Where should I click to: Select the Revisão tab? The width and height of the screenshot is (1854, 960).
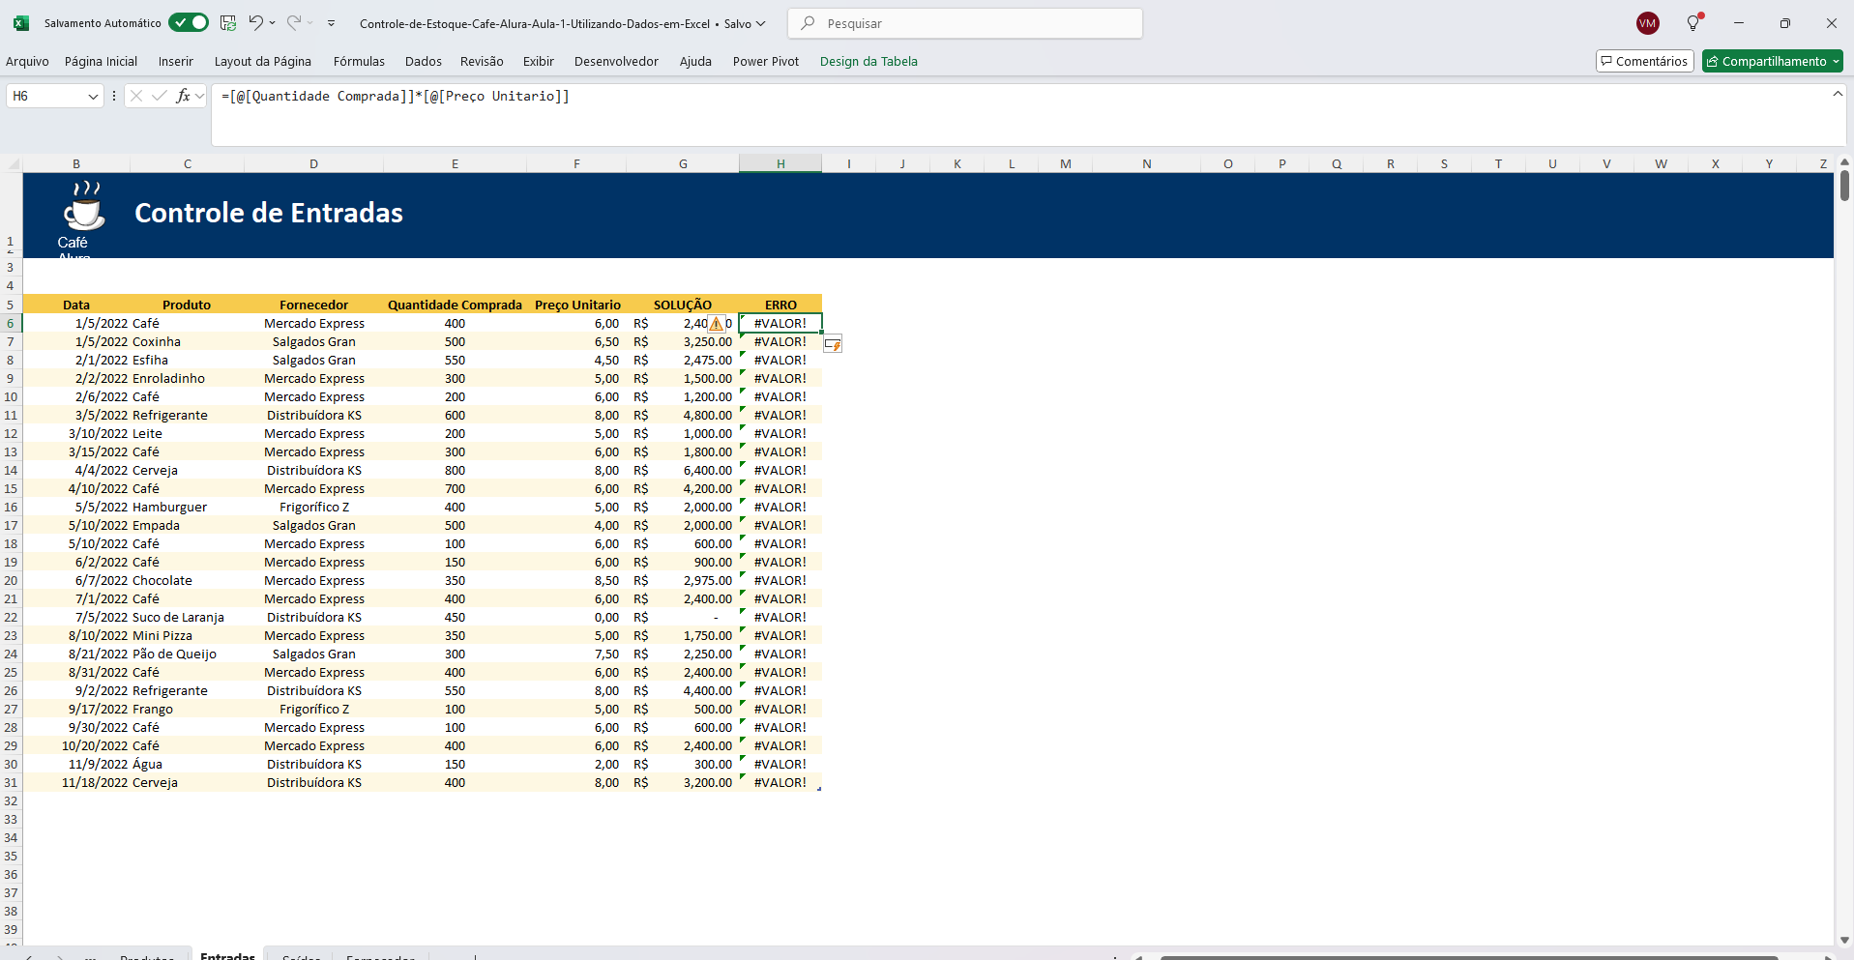482,61
